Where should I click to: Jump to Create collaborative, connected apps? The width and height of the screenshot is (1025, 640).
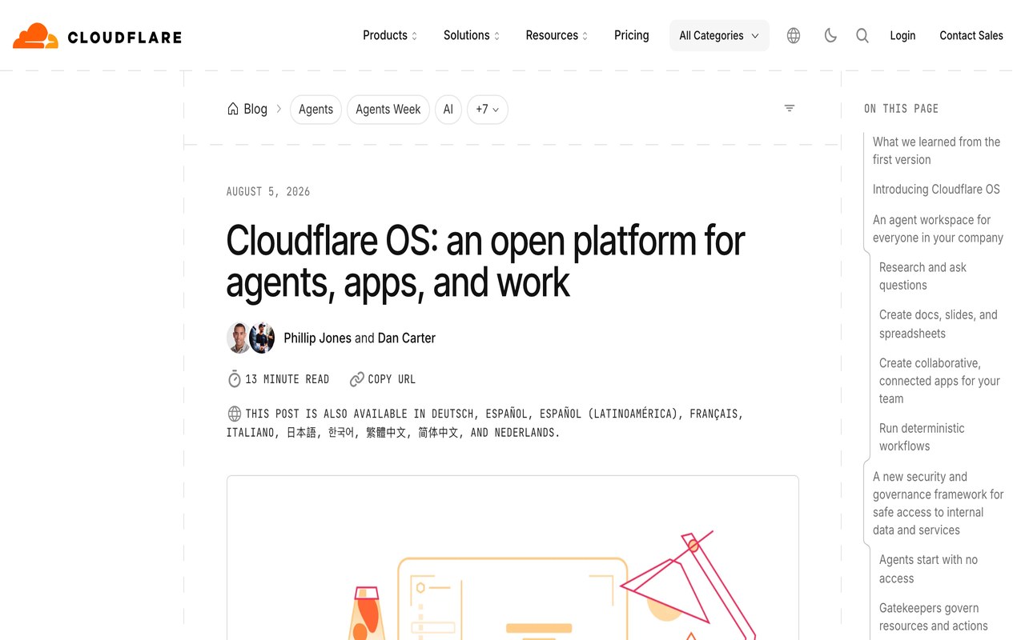pyautogui.click(x=939, y=381)
